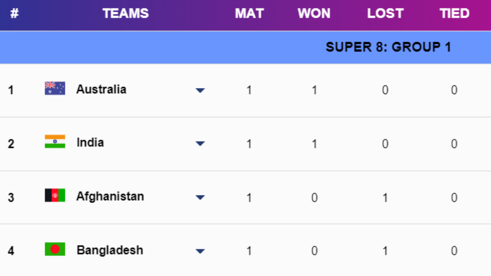Screen dimensions: 491x276
Task: Click the Super 8: Group 1 heading
Action: point(388,47)
